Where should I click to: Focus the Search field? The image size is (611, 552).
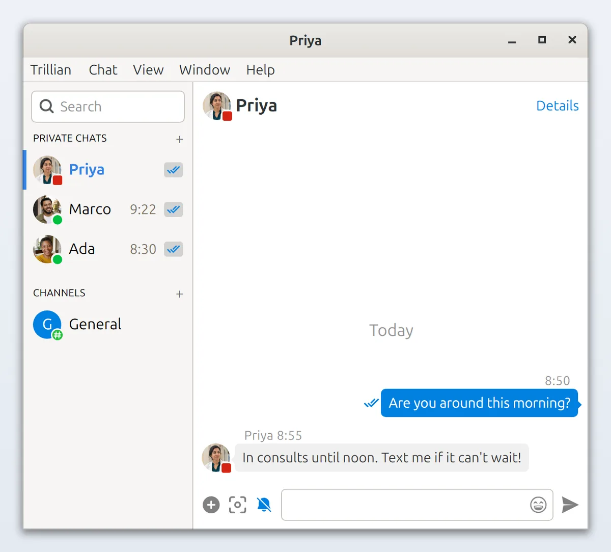click(x=108, y=107)
